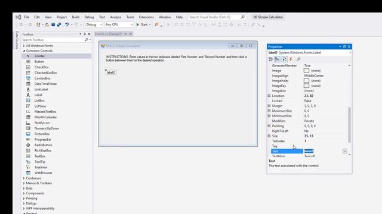Open the Edit menu
382x214 pixels.
tap(37, 17)
